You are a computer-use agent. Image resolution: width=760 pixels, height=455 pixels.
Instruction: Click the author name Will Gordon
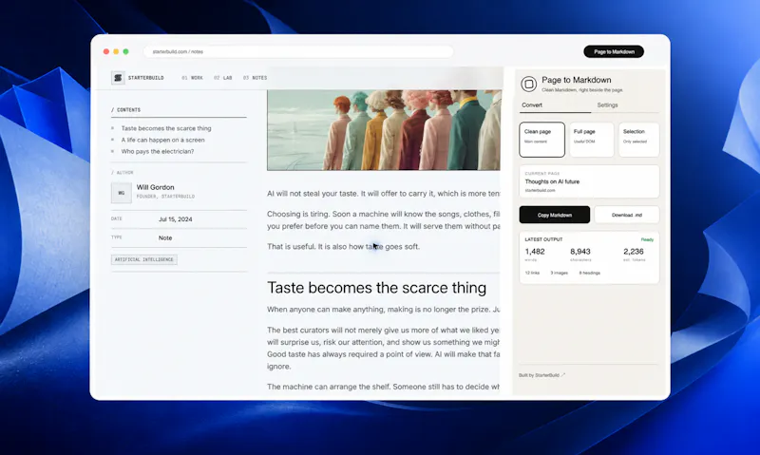pyautogui.click(x=155, y=187)
